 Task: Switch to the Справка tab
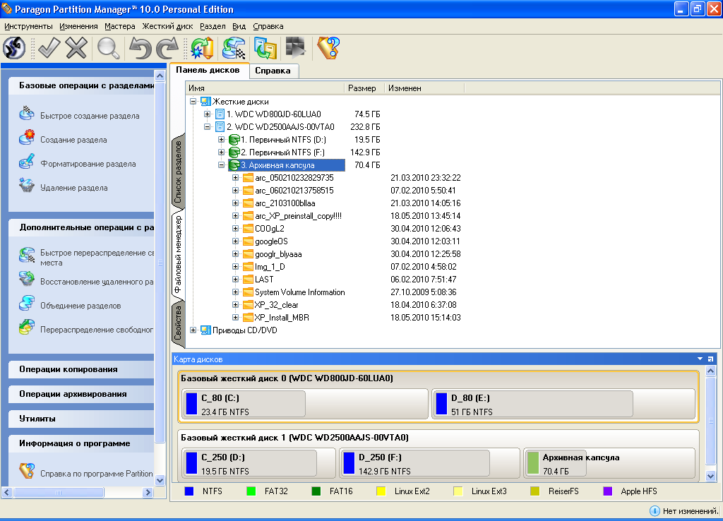[x=273, y=71]
